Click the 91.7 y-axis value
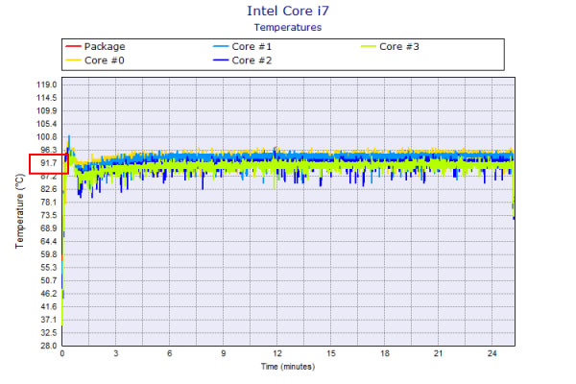Screen dimensions: 576x384 coord(49,163)
